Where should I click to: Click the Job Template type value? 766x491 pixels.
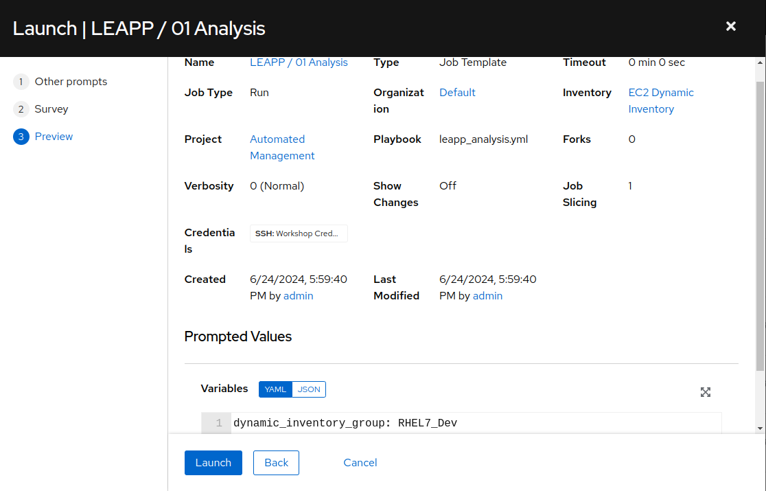[x=473, y=62]
